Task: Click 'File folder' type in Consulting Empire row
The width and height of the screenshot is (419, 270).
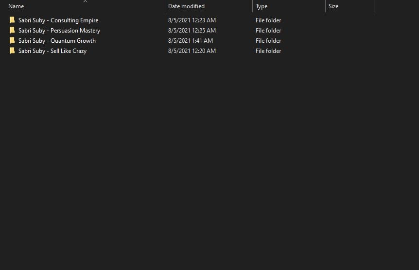Action: [x=268, y=20]
